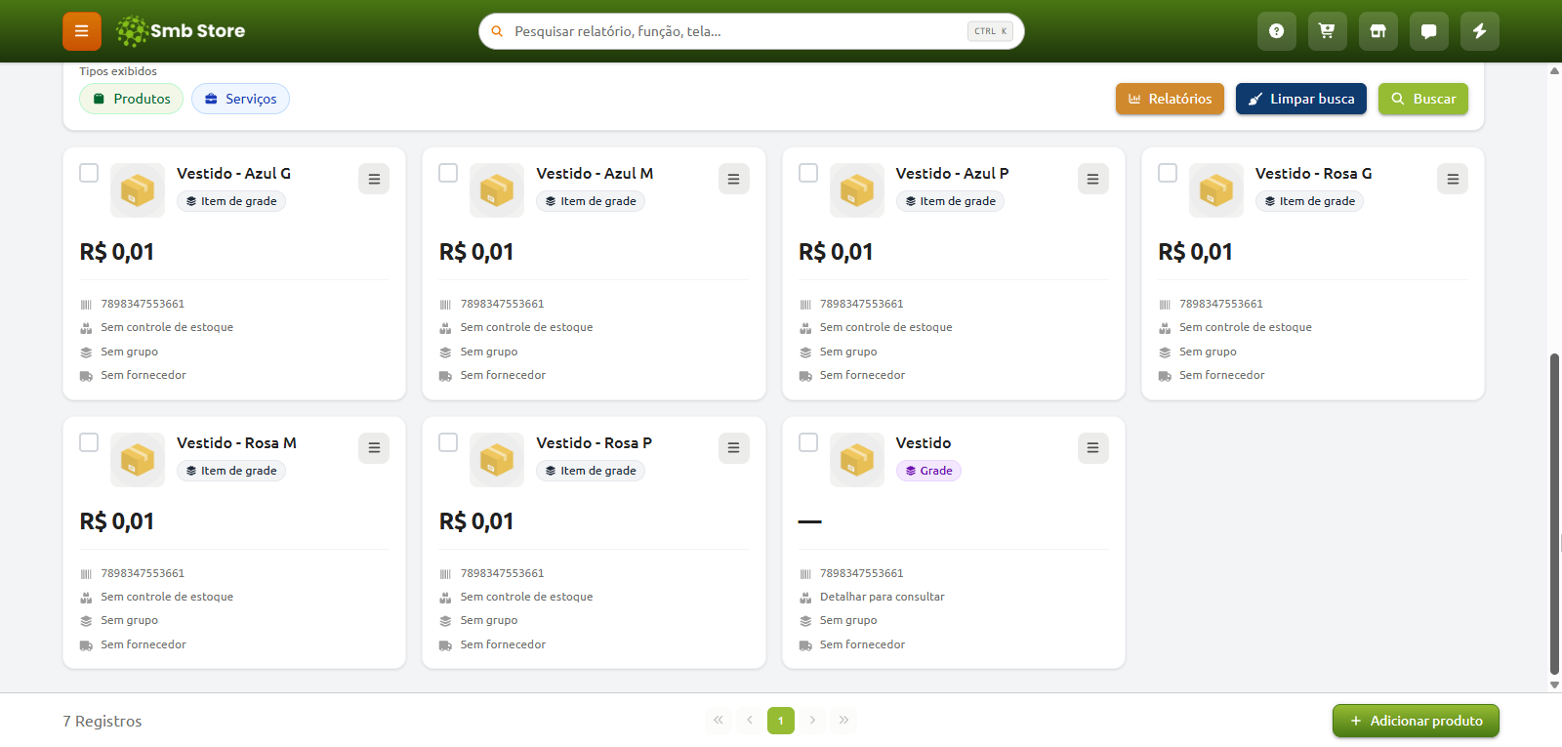Select the Vestido - Azul G checkbox

(89, 173)
